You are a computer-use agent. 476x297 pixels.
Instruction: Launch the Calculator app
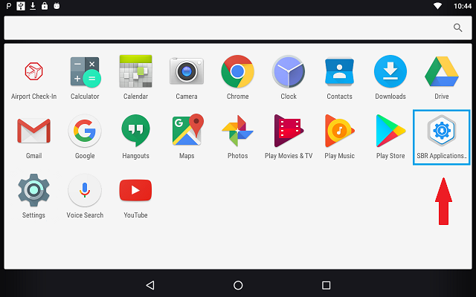85,72
